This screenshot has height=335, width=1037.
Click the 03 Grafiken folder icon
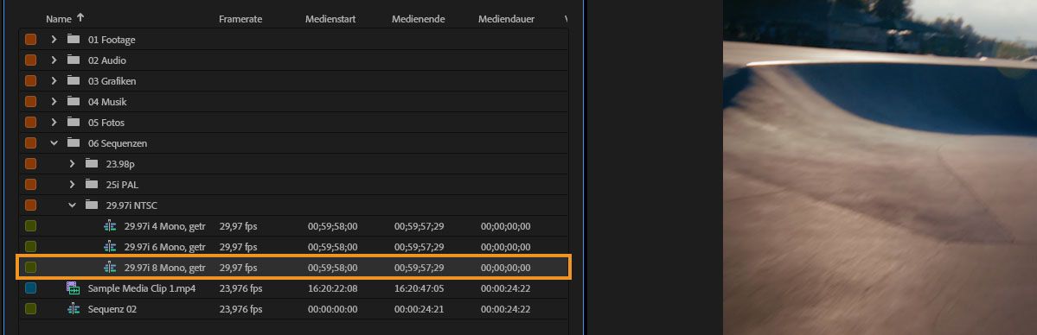[x=74, y=80]
